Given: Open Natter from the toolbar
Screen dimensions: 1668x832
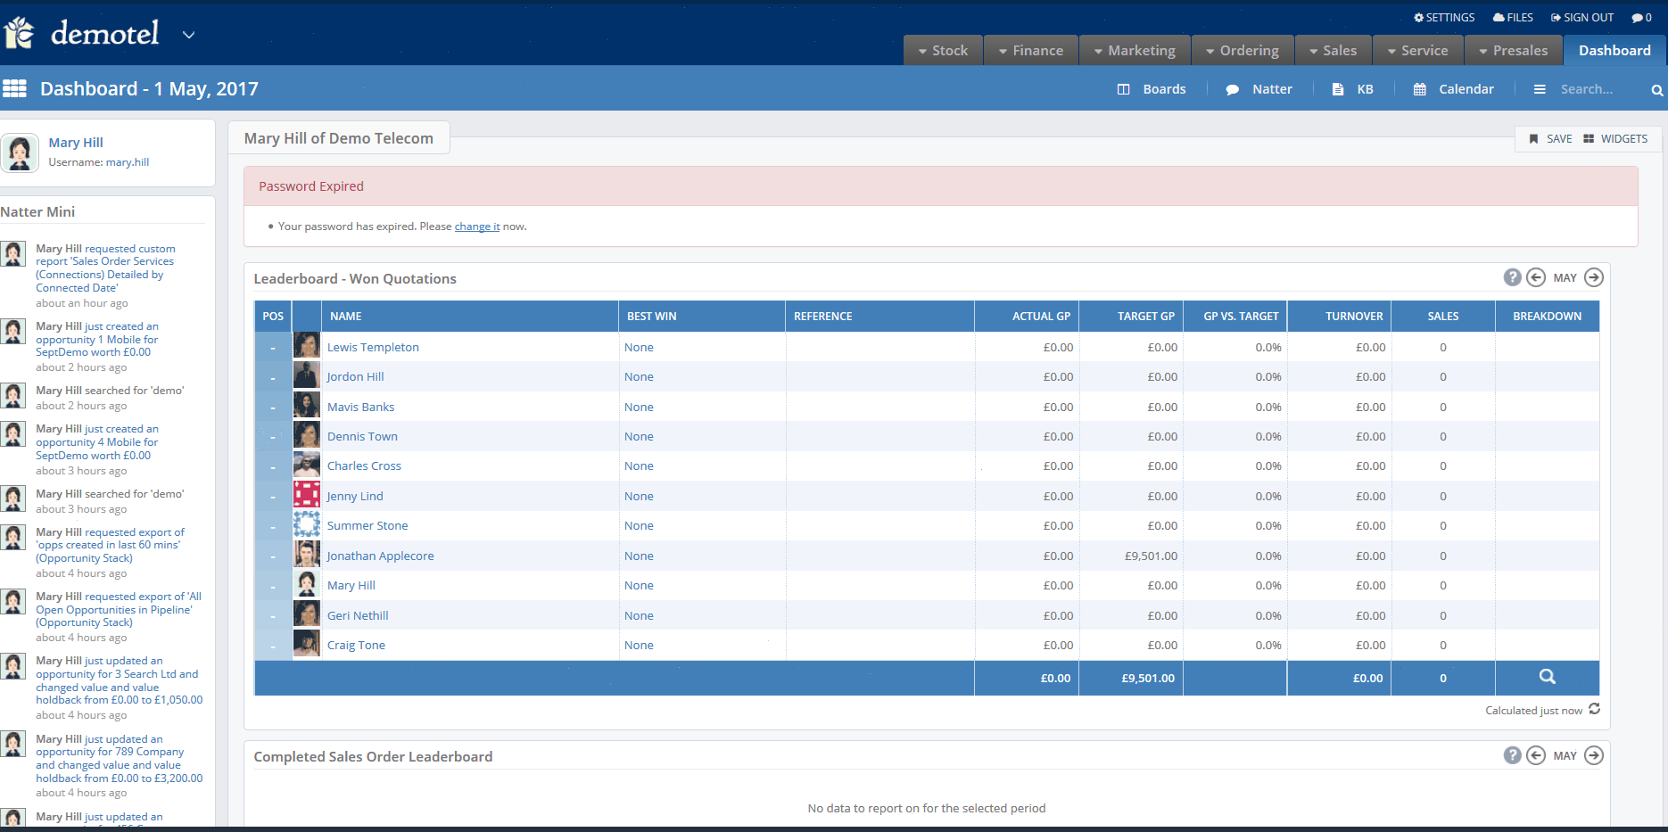Looking at the screenshot, I should (x=1259, y=89).
